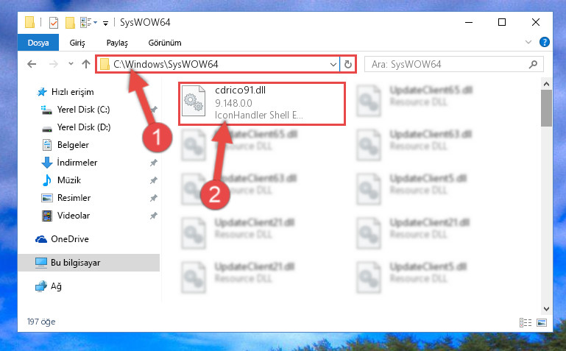Switch to large thumbnails view icon
This screenshot has height=351, width=566.
click(x=542, y=322)
